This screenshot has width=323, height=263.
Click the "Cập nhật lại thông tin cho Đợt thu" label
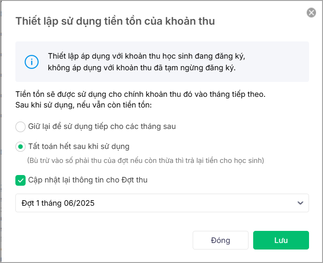[87, 180]
